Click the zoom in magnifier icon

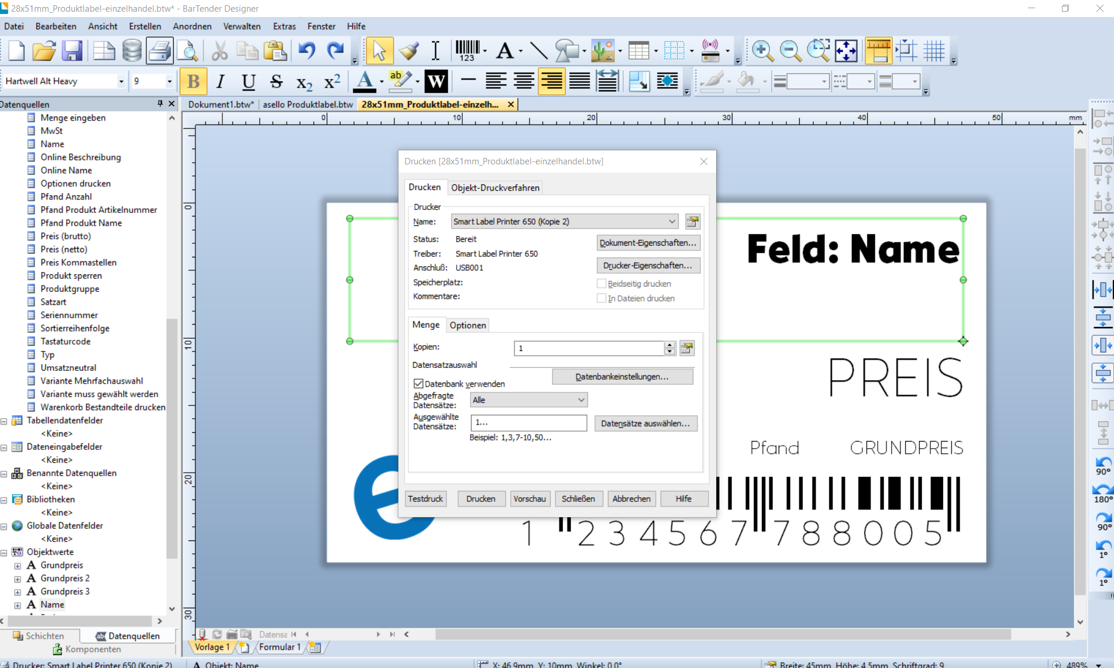(762, 51)
